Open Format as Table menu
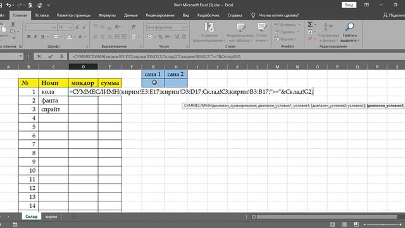This screenshot has width=405, height=228. 240,32
